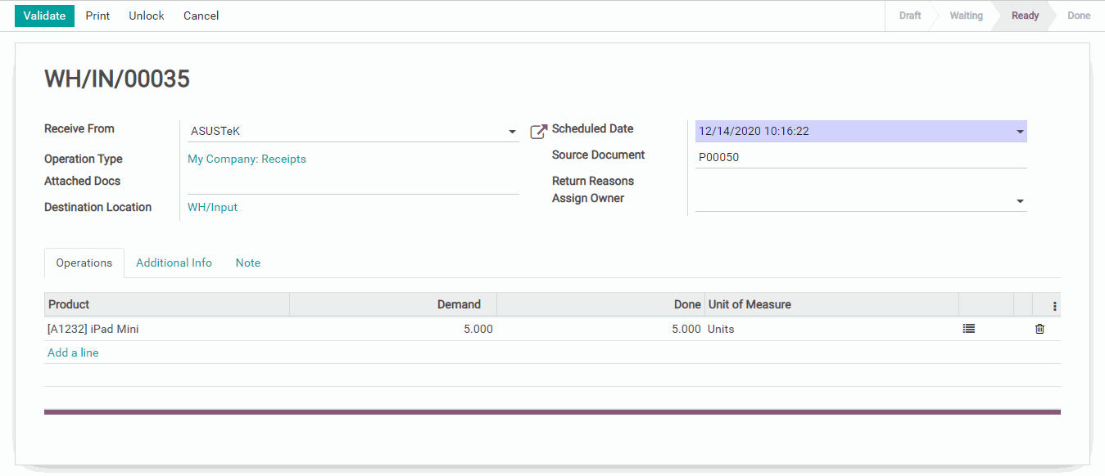Screen dimensions: 1105x476
Task: Click the Source Document field P00050
Action: (860, 157)
